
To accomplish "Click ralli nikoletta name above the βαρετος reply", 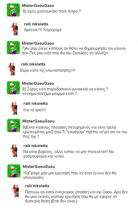I will click(35, 146).
